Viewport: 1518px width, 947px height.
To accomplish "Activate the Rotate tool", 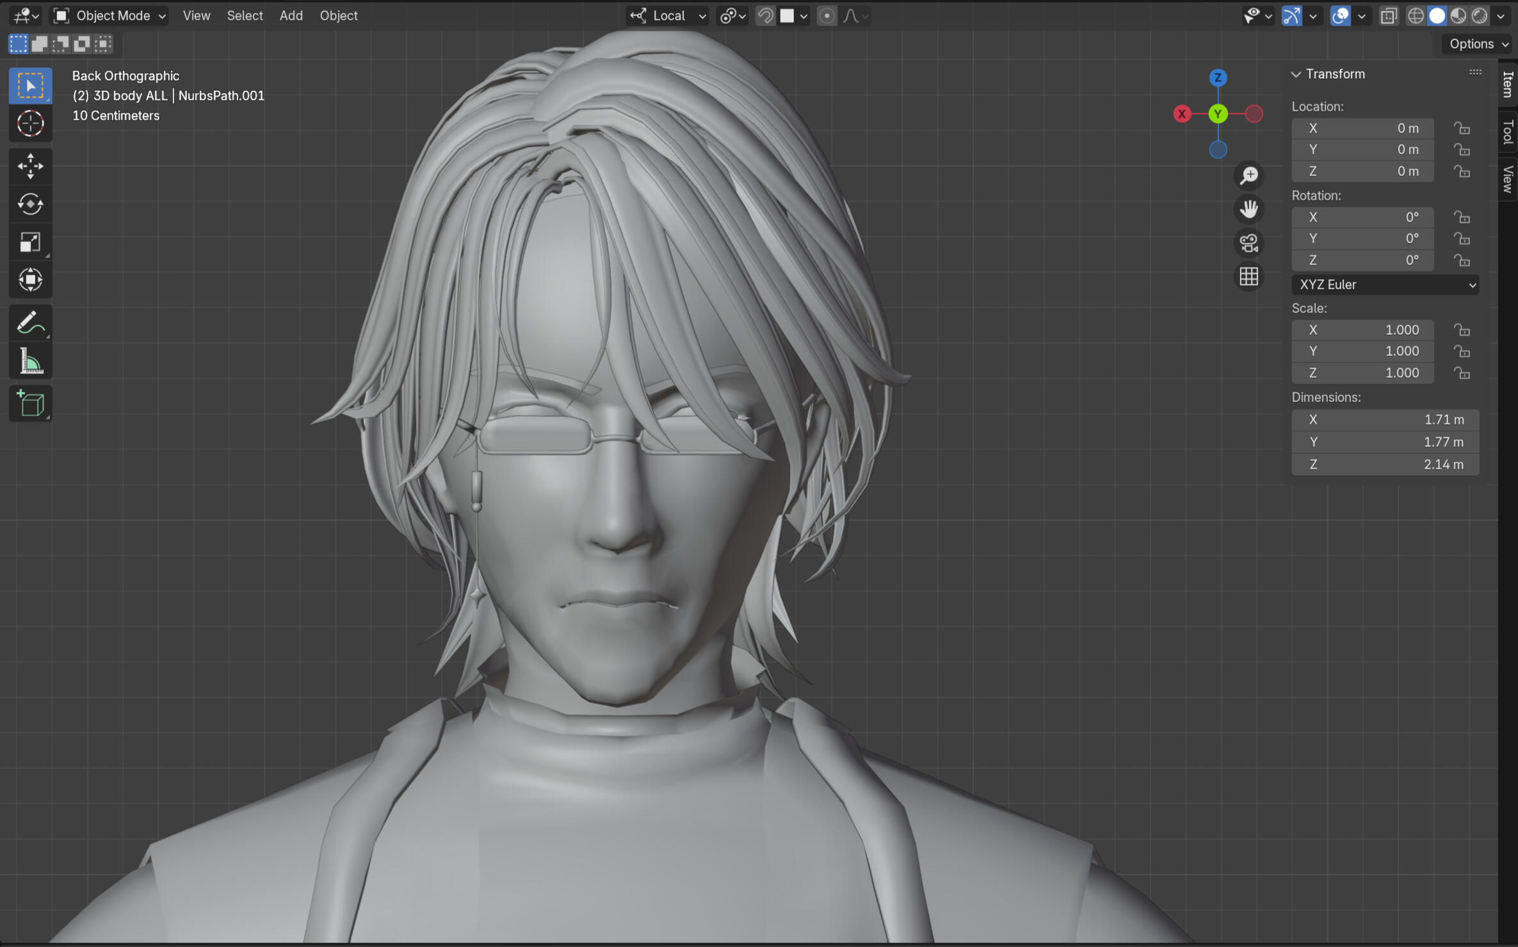I will [30, 204].
